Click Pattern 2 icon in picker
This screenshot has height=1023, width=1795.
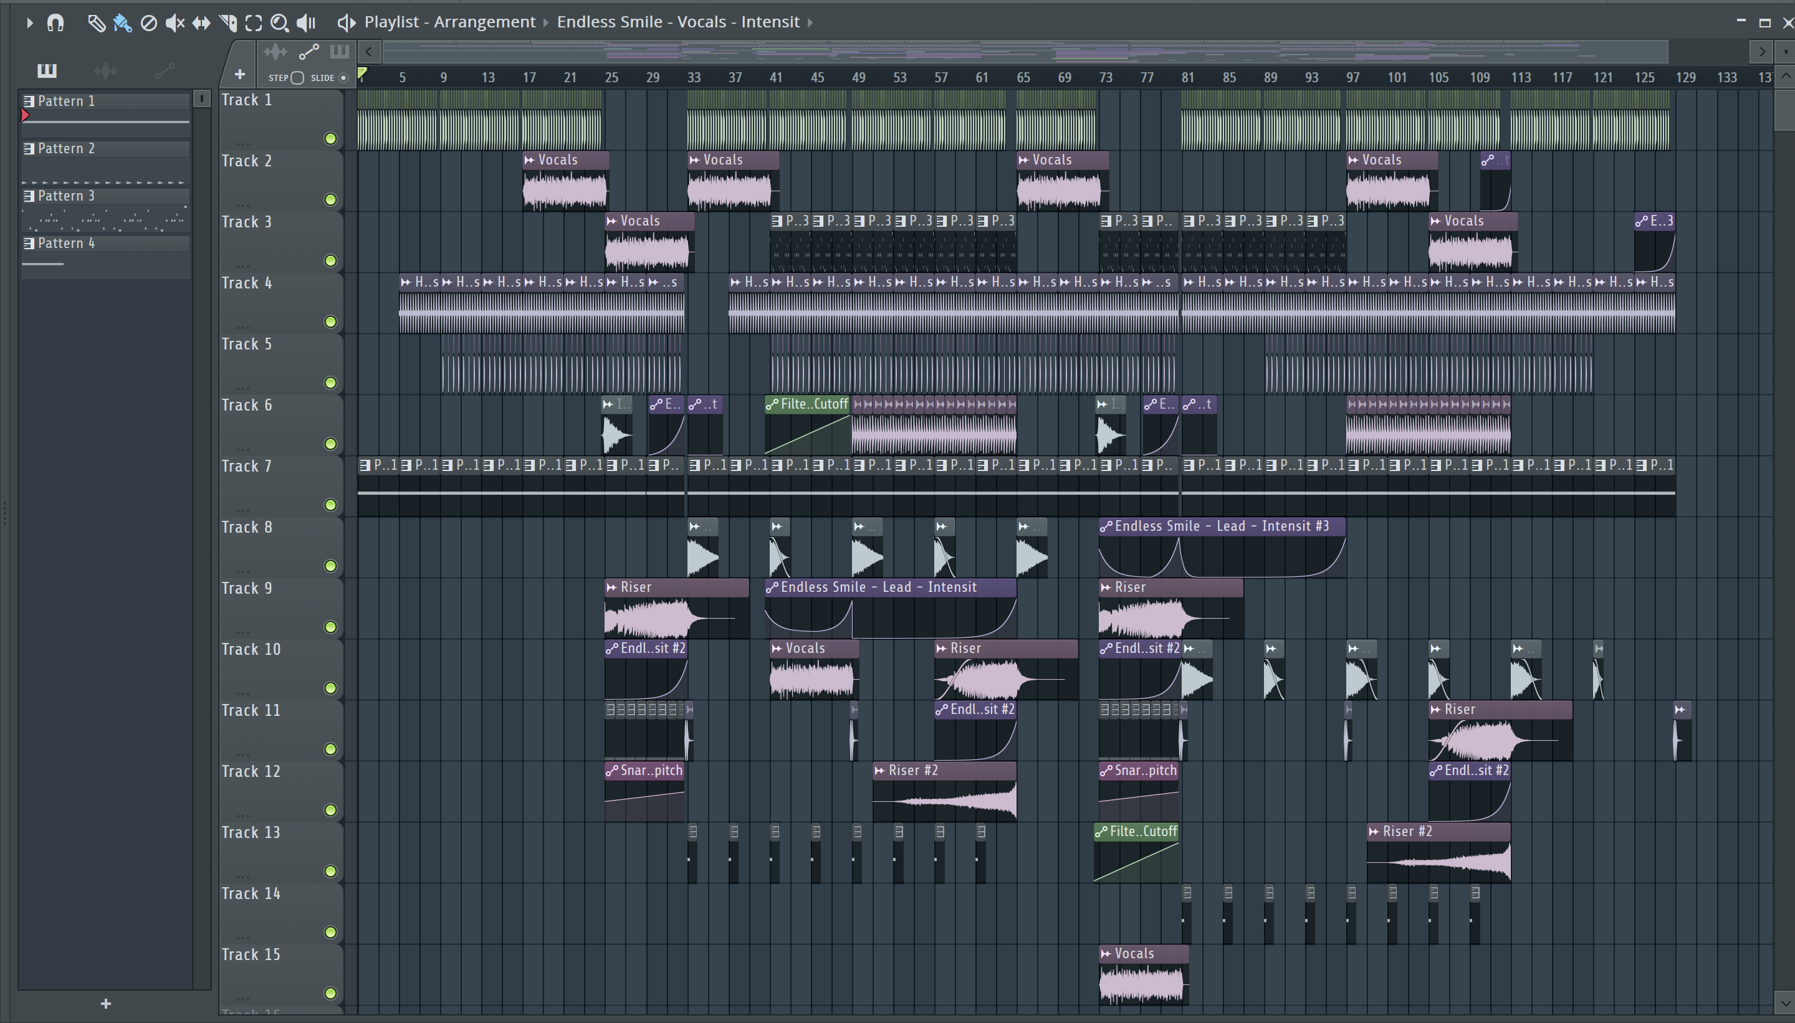pyautogui.click(x=29, y=149)
